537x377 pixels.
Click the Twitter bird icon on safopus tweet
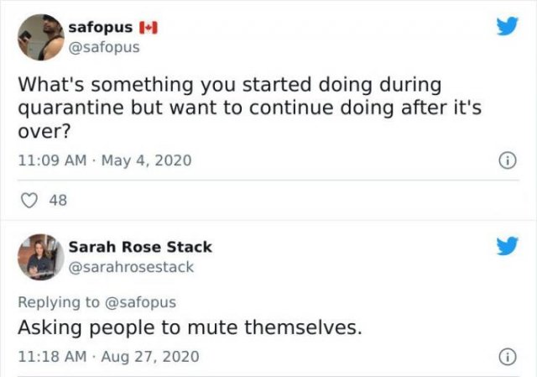coord(508,26)
